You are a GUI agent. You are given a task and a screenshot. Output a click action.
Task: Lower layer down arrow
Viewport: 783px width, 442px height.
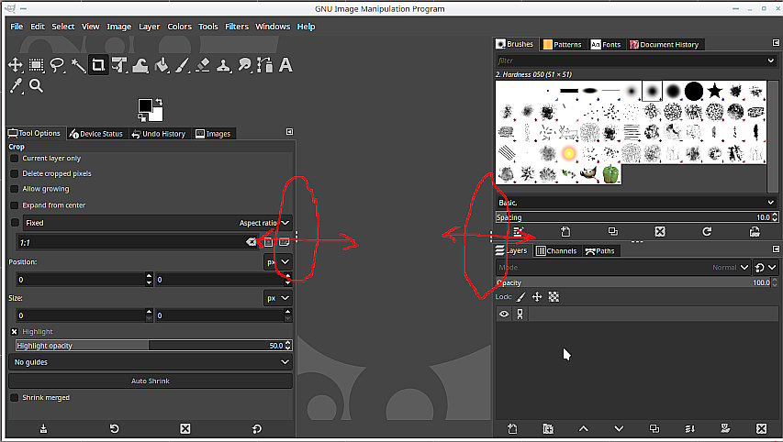pos(619,428)
